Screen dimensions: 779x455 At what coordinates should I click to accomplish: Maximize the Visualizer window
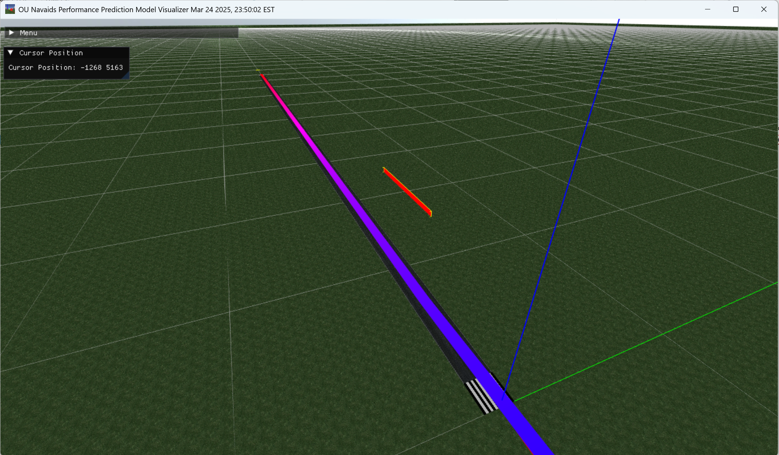point(736,9)
